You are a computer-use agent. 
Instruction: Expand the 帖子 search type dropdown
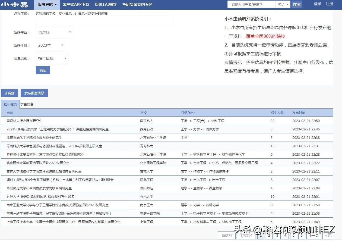283,4
